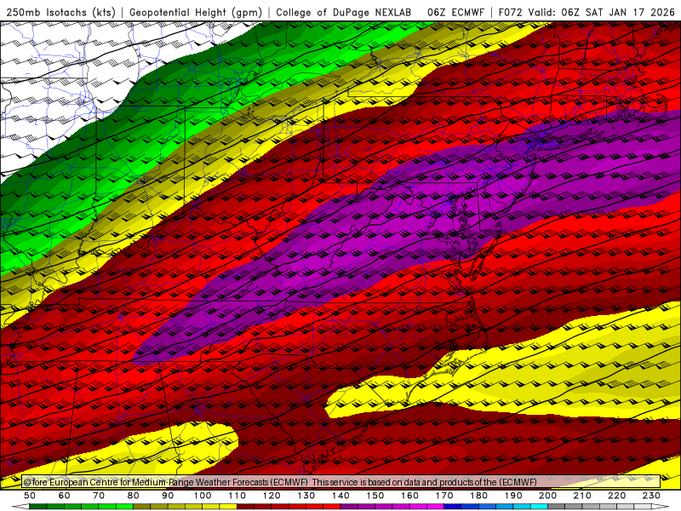
Task: Click the '130' legend value
Action: click(x=306, y=496)
